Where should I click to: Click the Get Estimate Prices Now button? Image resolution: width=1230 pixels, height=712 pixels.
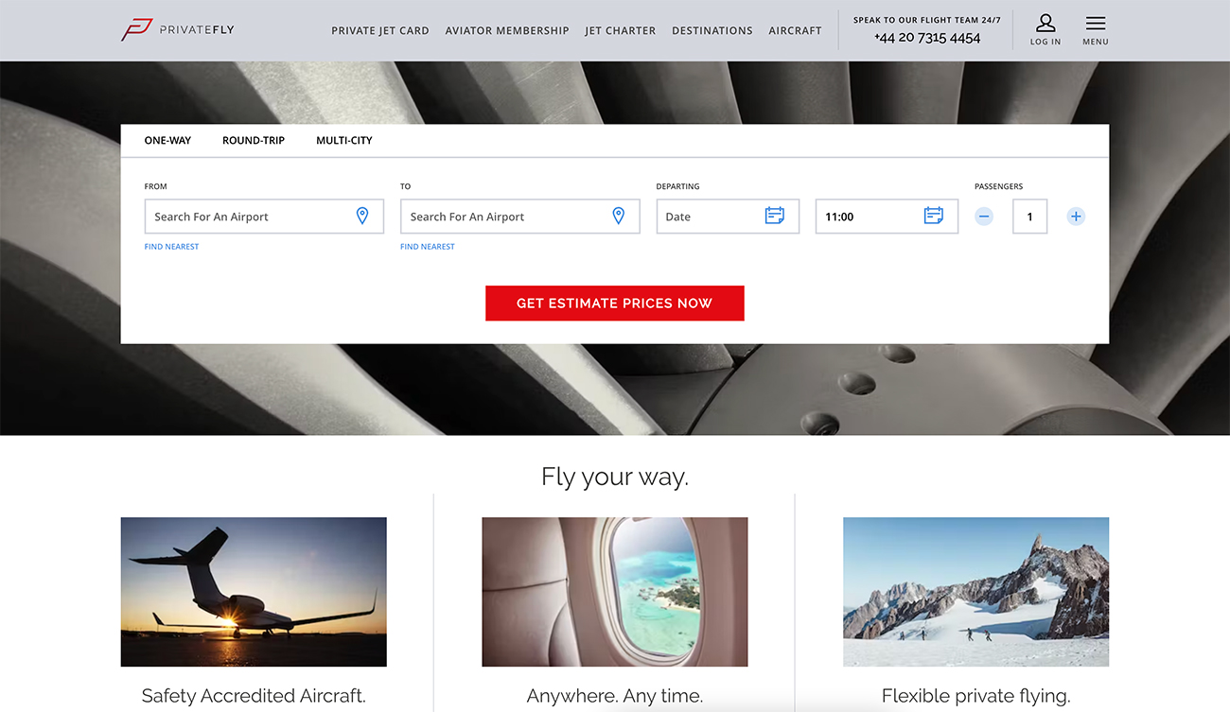coord(614,303)
